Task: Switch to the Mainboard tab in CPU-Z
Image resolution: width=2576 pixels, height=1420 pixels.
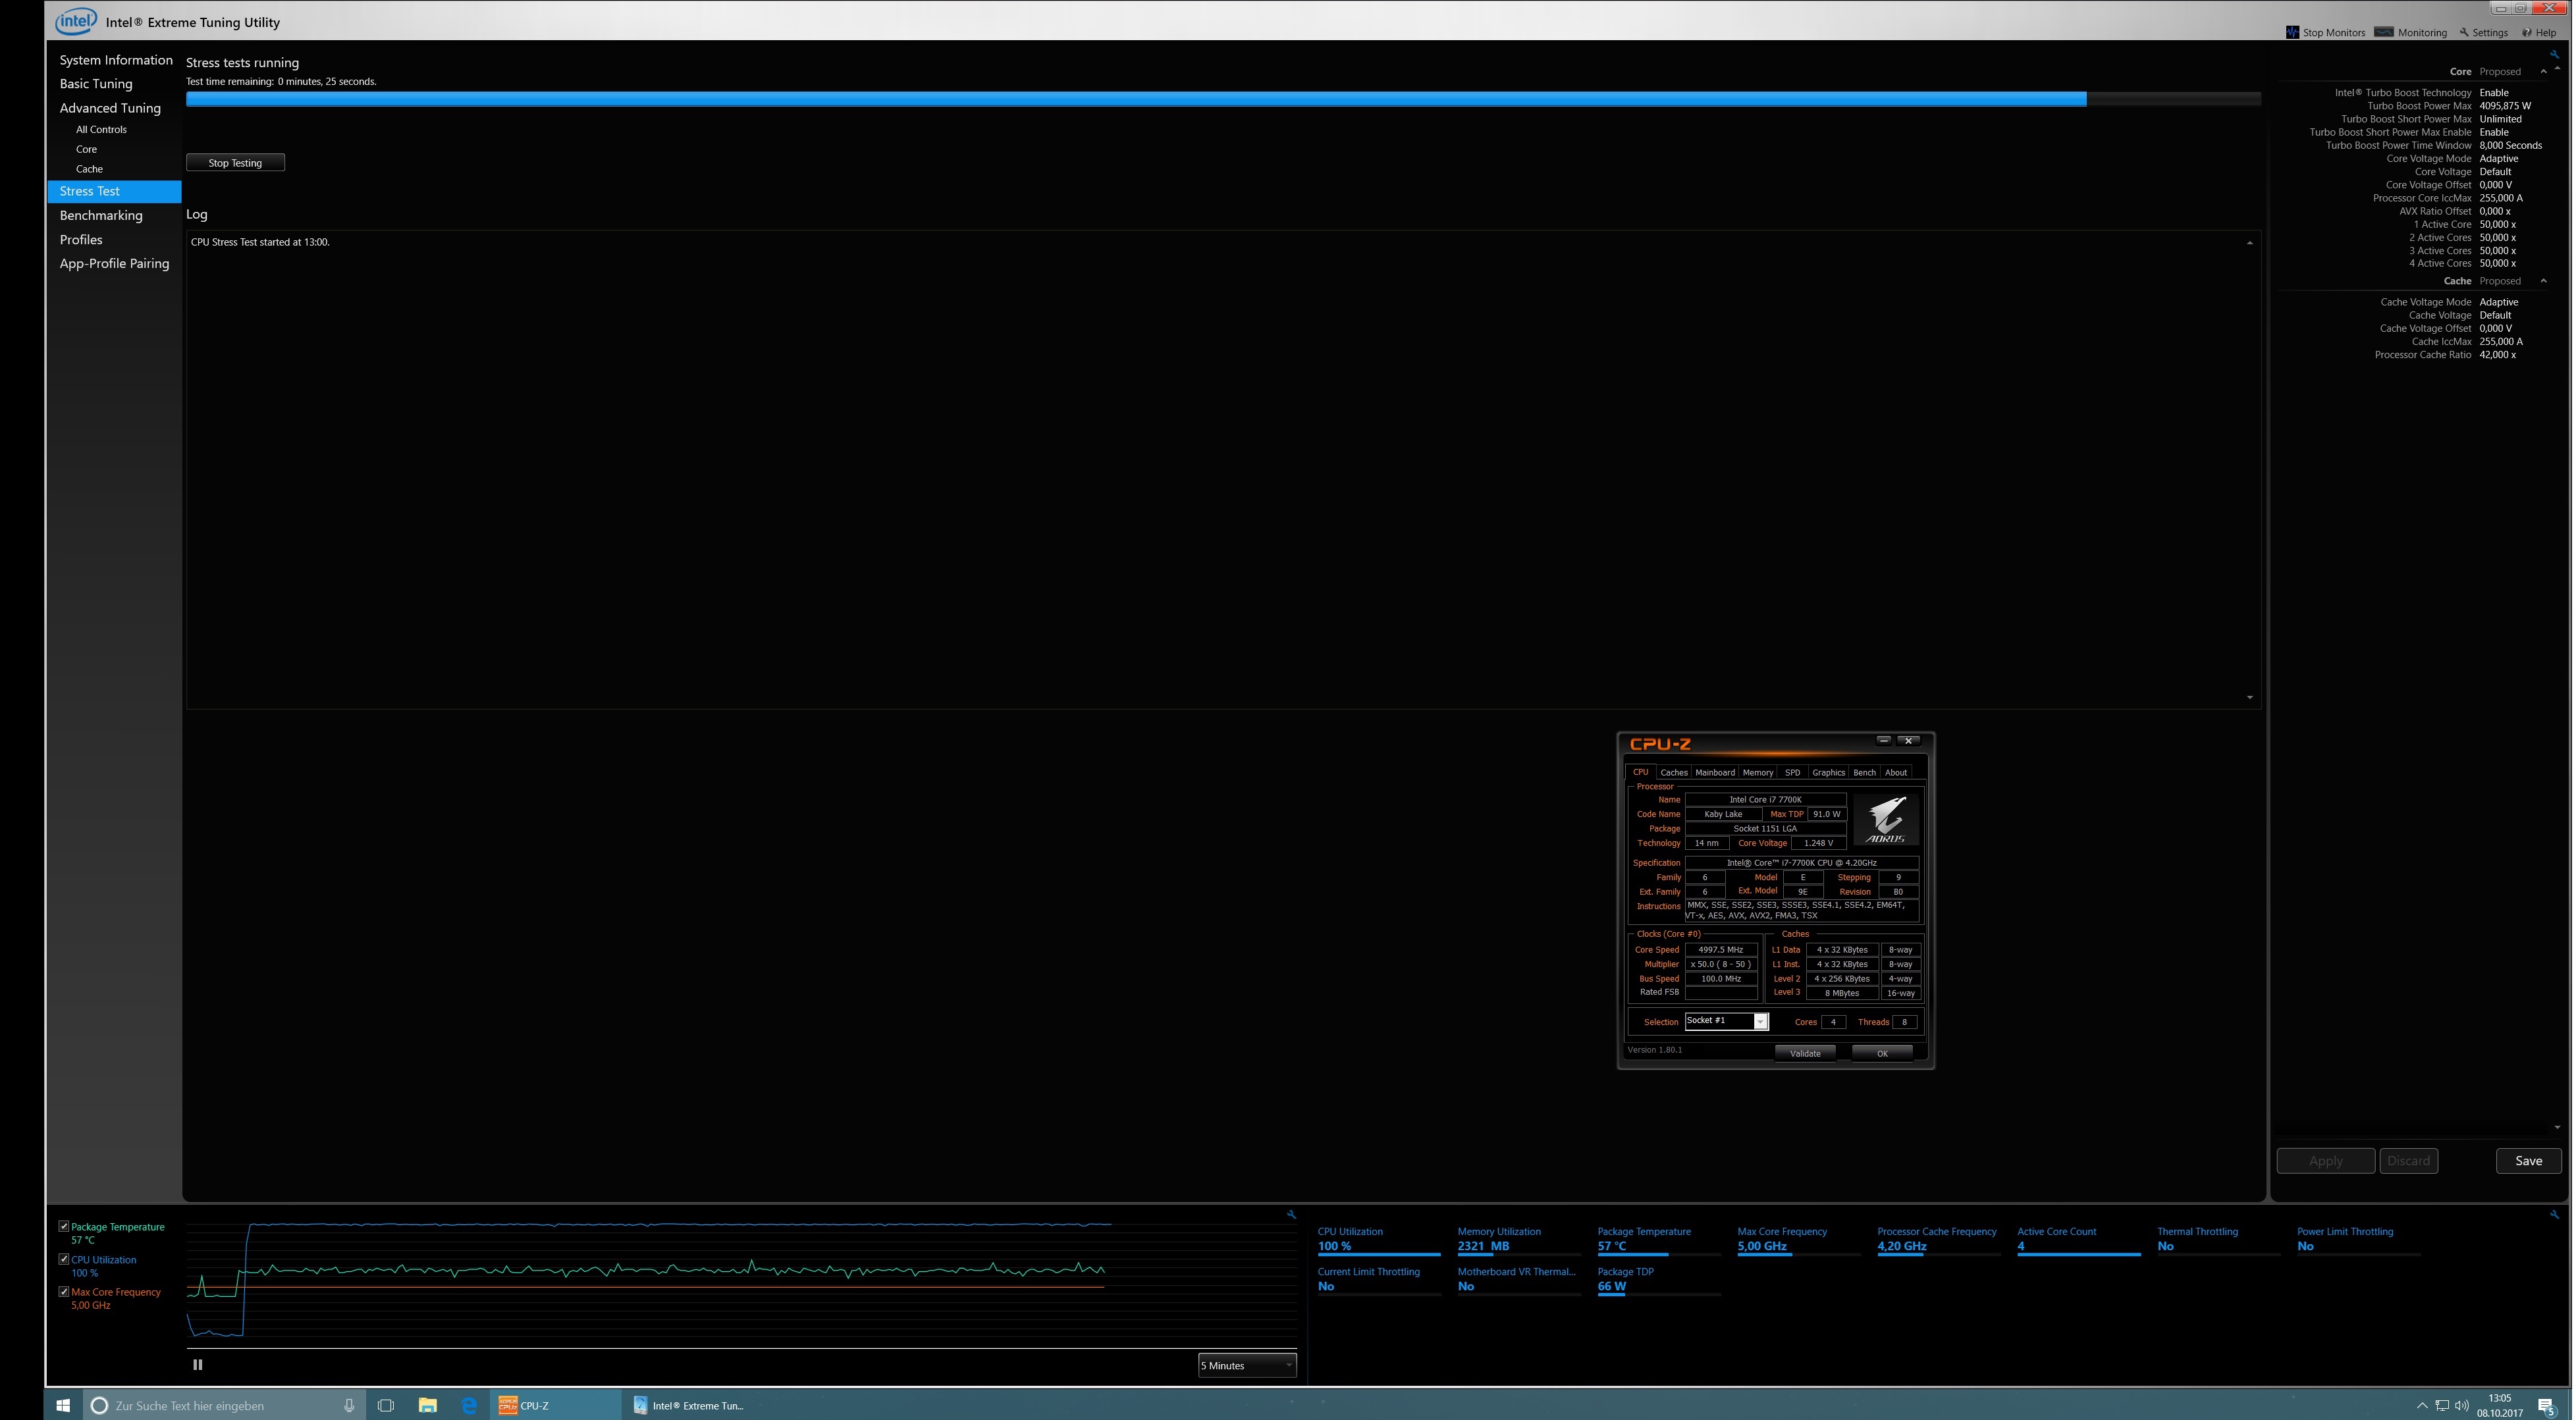Action: point(1714,772)
